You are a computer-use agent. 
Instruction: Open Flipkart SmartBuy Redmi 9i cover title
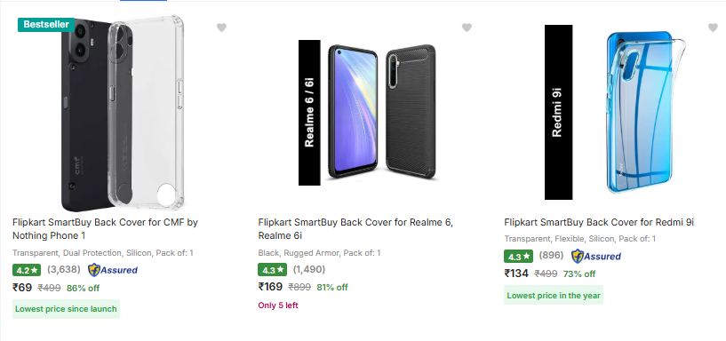pos(599,222)
